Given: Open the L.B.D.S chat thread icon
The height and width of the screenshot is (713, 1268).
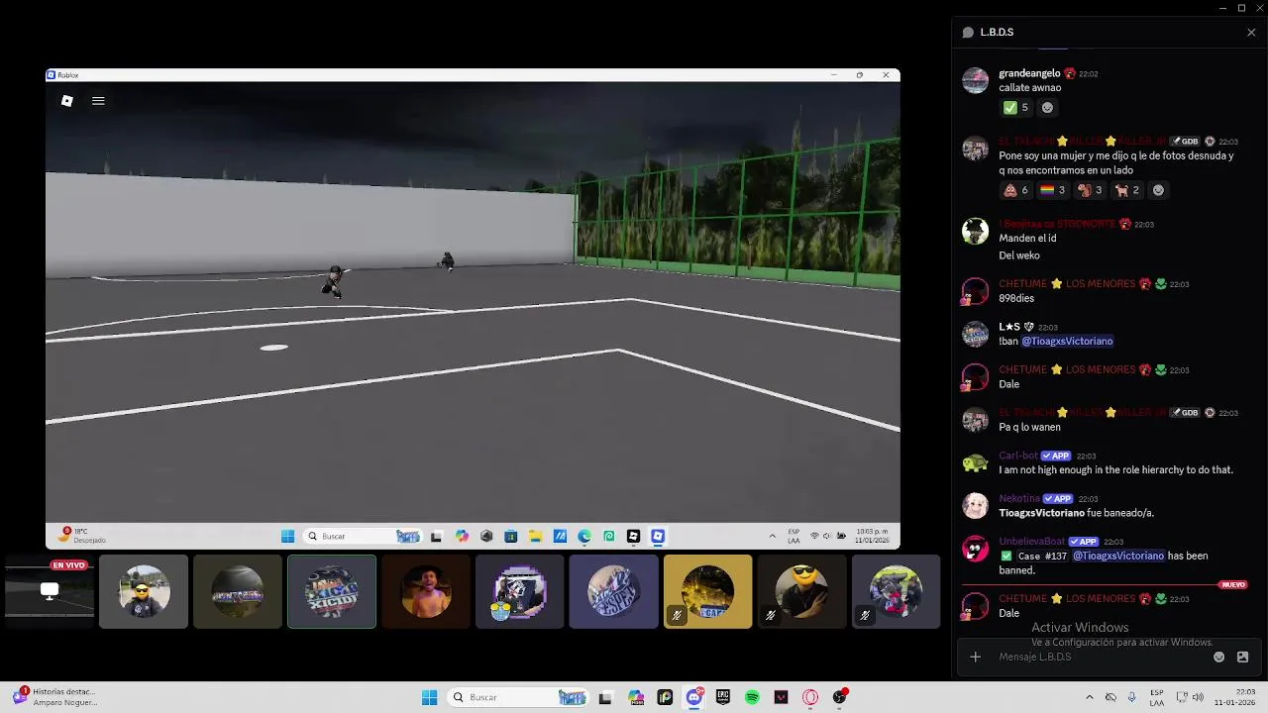Looking at the screenshot, I should tap(968, 33).
